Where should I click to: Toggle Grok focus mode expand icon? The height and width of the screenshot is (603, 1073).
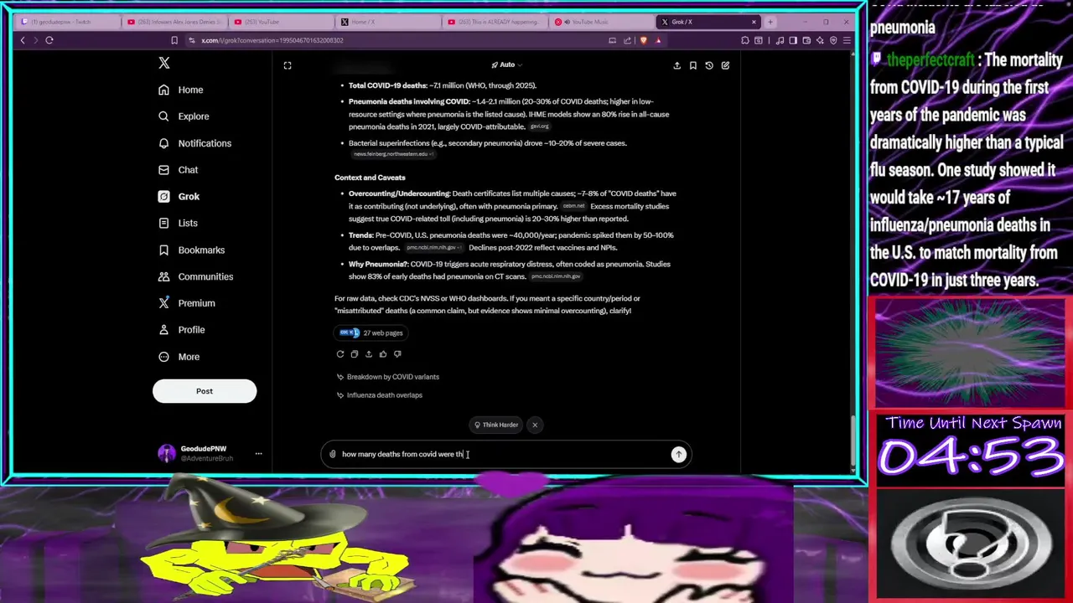(288, 65)
